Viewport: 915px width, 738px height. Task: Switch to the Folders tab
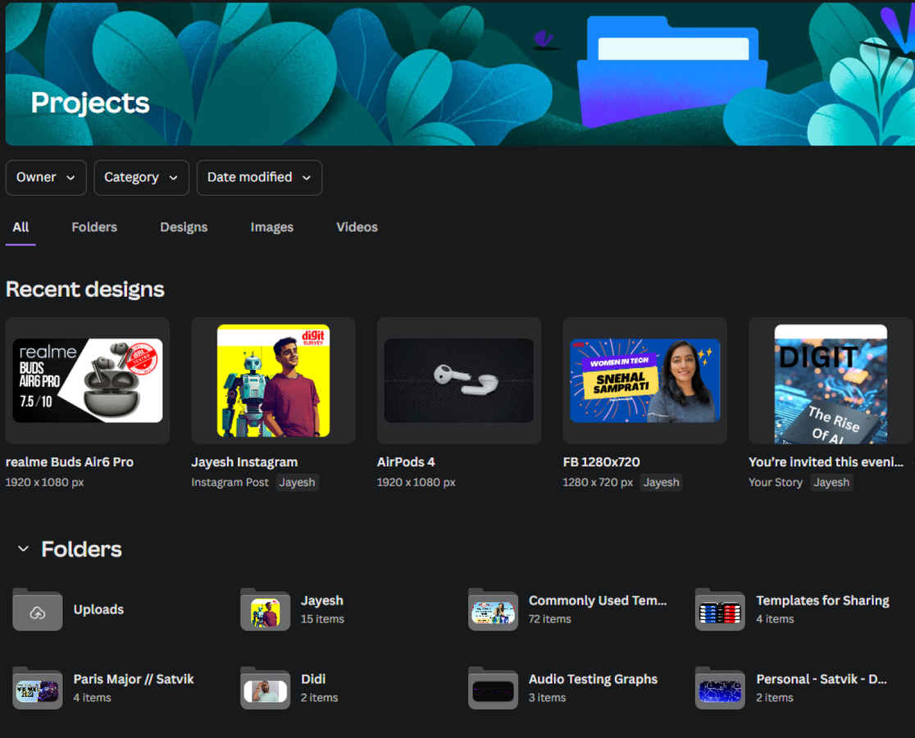(94, 227)
